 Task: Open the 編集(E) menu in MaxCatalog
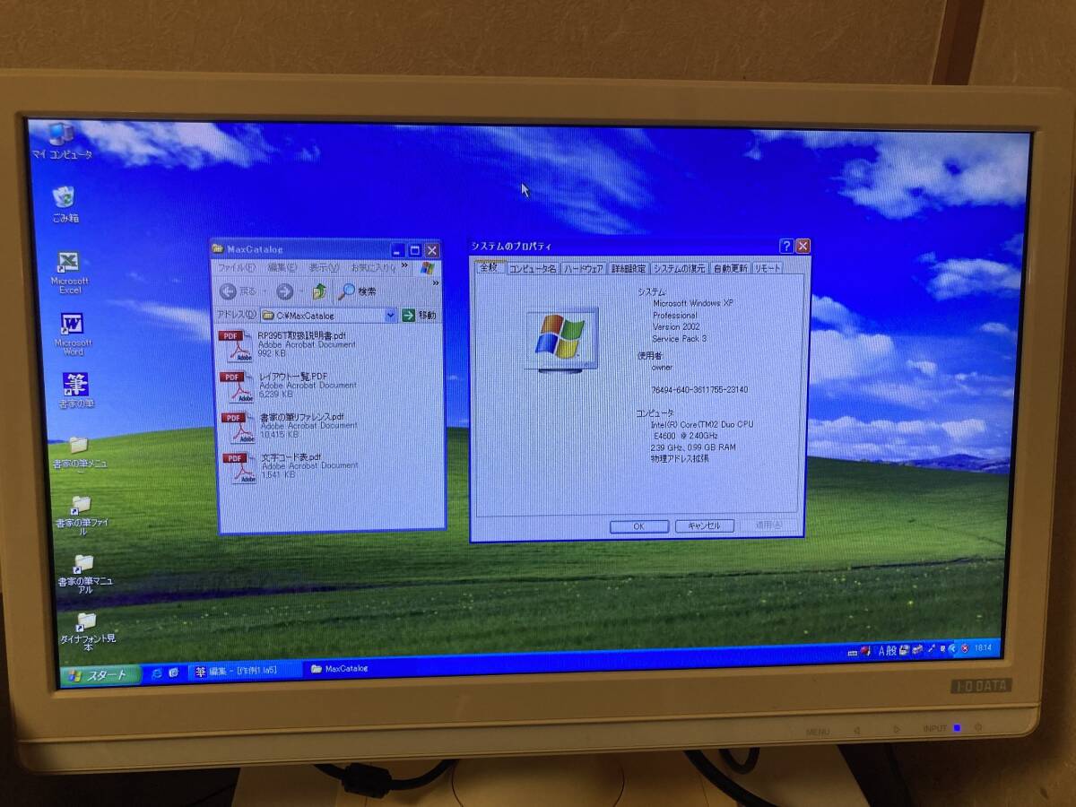click(x=282, y=267)
